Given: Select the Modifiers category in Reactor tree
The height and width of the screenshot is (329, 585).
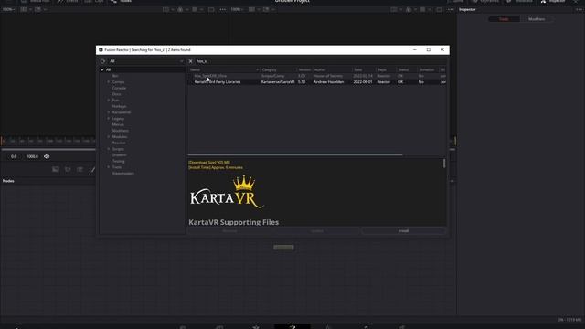Looking at the screenshot, I should pyautogui.click(x=120, y=131).
